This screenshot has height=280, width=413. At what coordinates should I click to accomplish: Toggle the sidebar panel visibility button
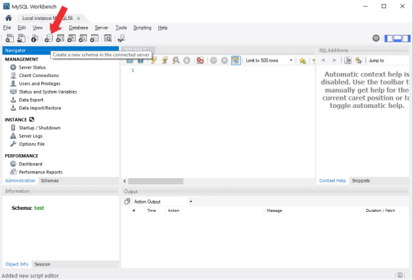390,39
